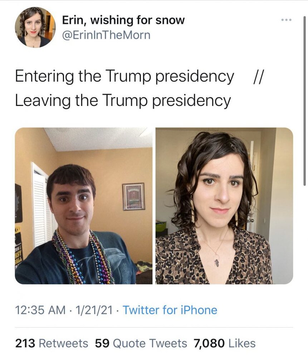Click the framed wall poster in left photo
Image resolution: width=308 pixels, height=358 pixels.
point(134,196)
